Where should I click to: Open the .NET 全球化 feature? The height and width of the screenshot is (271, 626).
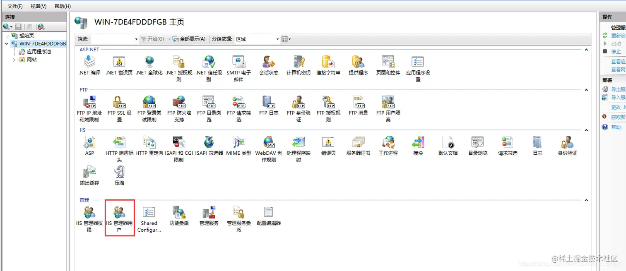click(149, 65)
